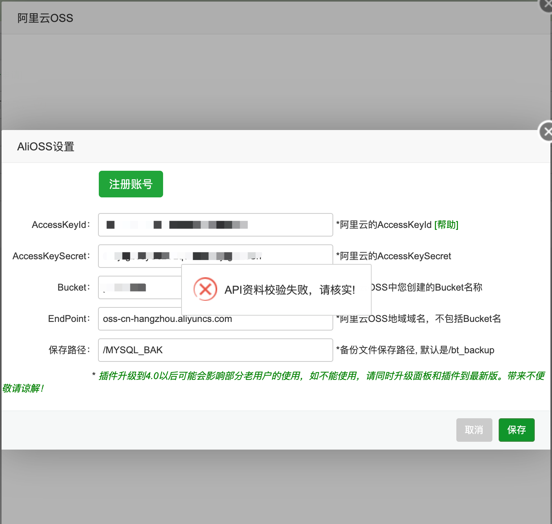Click the AccessKeySecret: label

51,256
